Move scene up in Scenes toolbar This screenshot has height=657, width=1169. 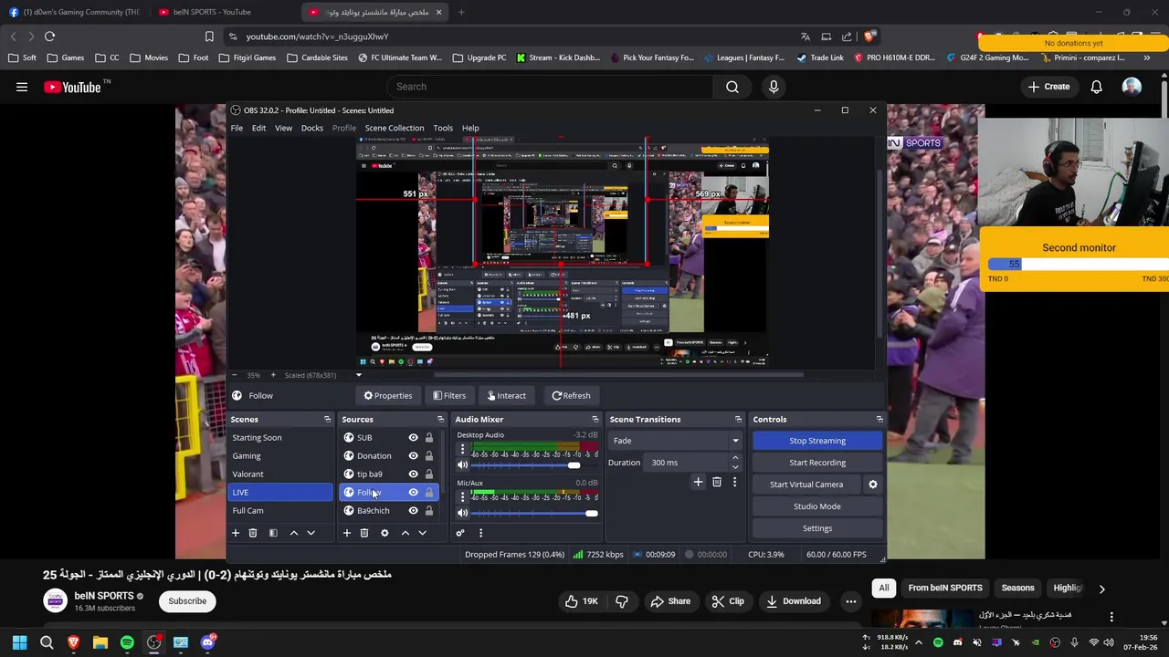293,533
